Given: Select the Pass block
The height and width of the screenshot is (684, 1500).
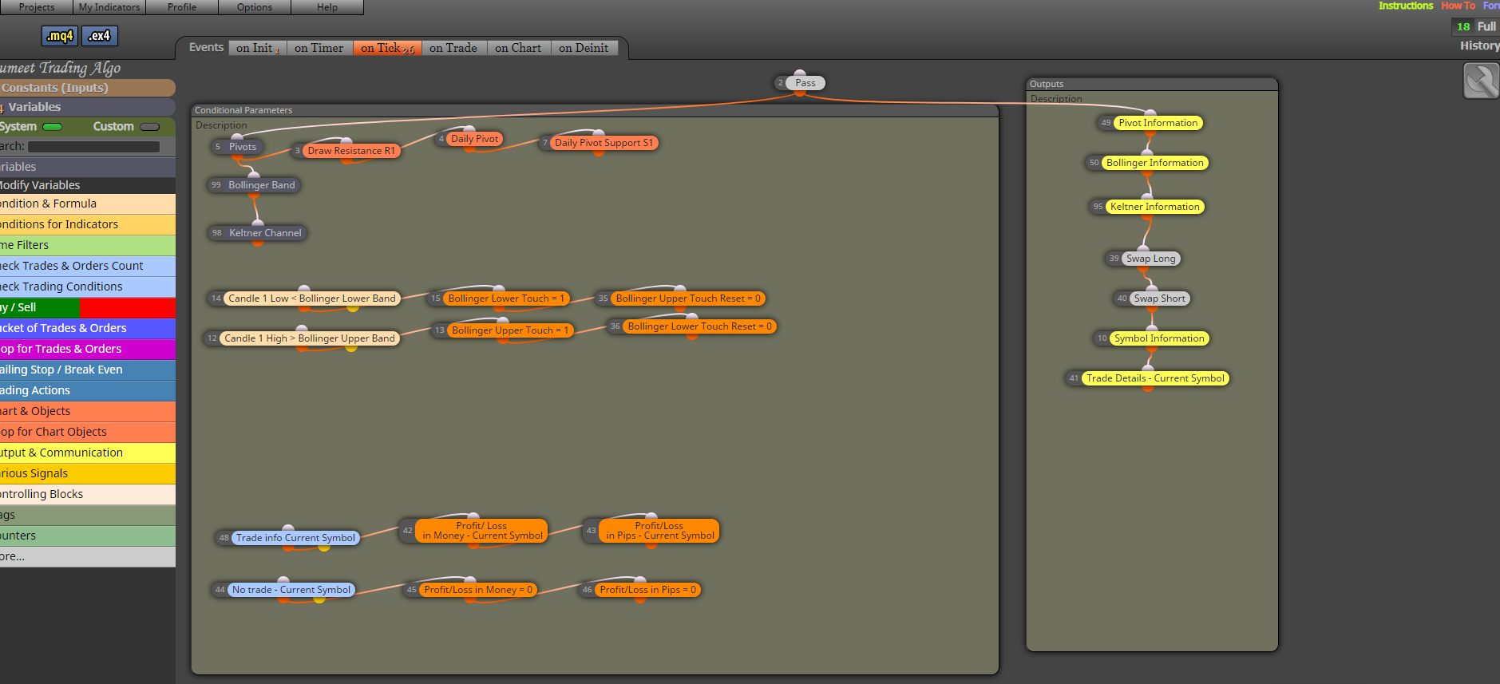Looking at the screenshot, I should (805, 83).
